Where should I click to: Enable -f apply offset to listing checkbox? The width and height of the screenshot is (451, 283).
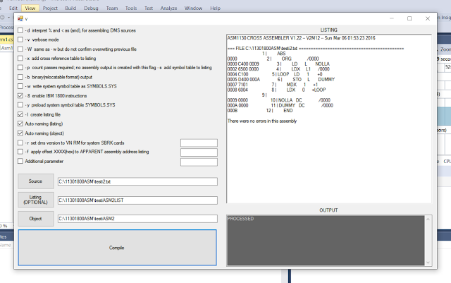pos(20,152)
